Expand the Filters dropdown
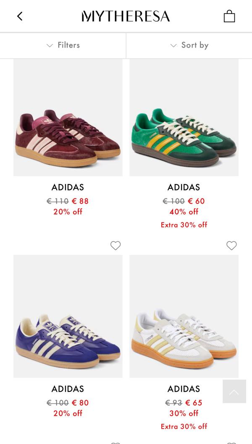 click(63, 45)
